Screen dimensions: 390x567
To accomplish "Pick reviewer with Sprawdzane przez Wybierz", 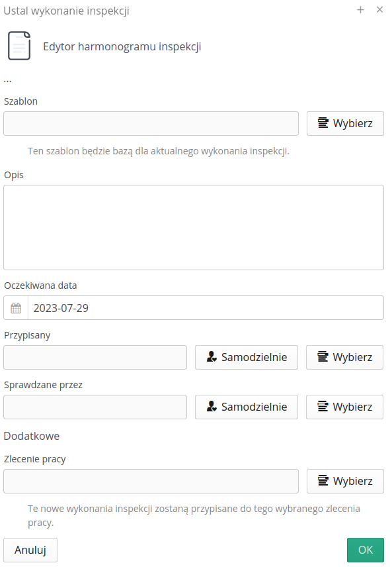I will point(344,407).
